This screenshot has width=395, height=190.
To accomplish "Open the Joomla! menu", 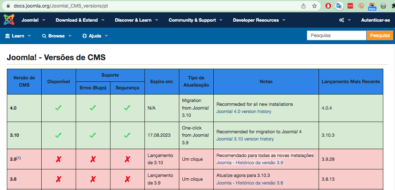I will coord(30,20).
